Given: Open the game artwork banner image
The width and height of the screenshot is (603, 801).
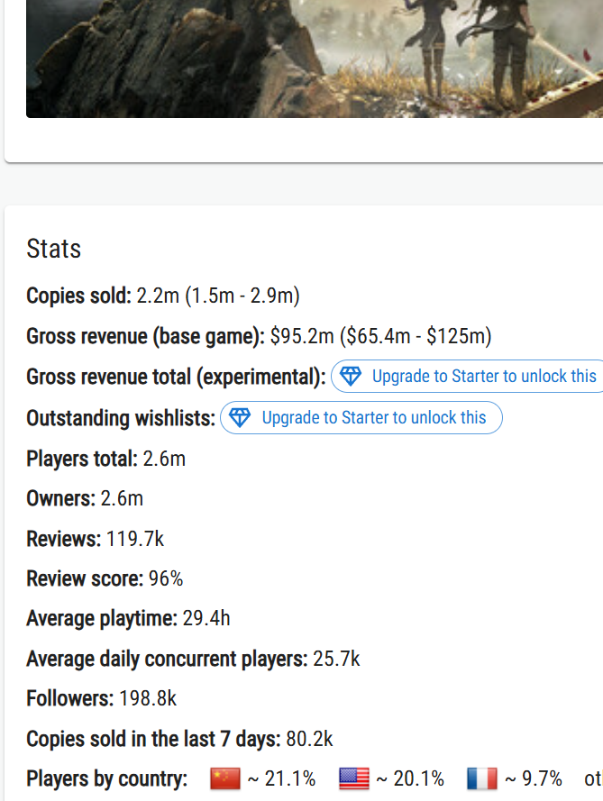Looking at the screenshot, I should coord(315,59).
